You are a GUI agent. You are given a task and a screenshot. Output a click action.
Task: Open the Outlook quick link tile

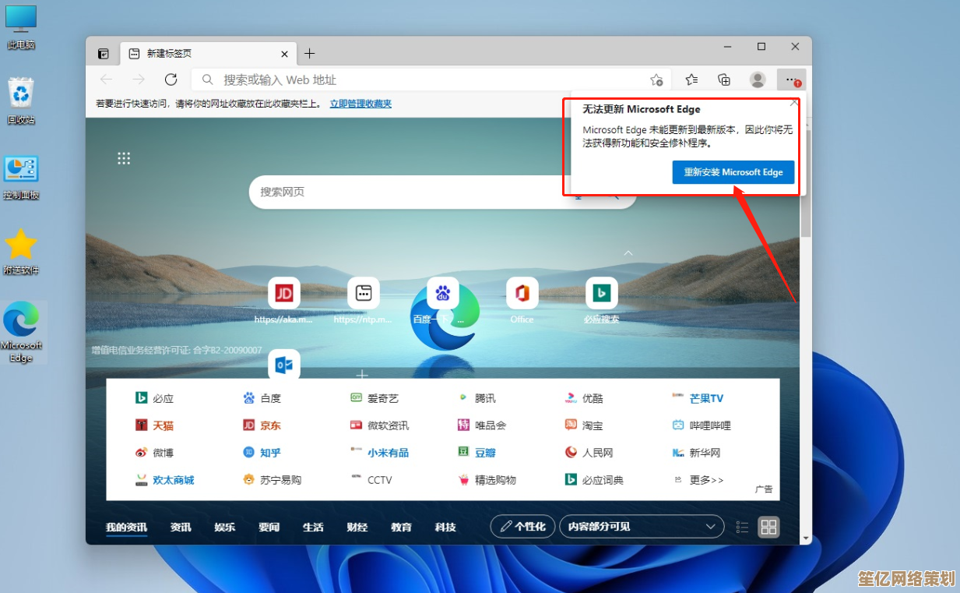[x=284, y=364]
